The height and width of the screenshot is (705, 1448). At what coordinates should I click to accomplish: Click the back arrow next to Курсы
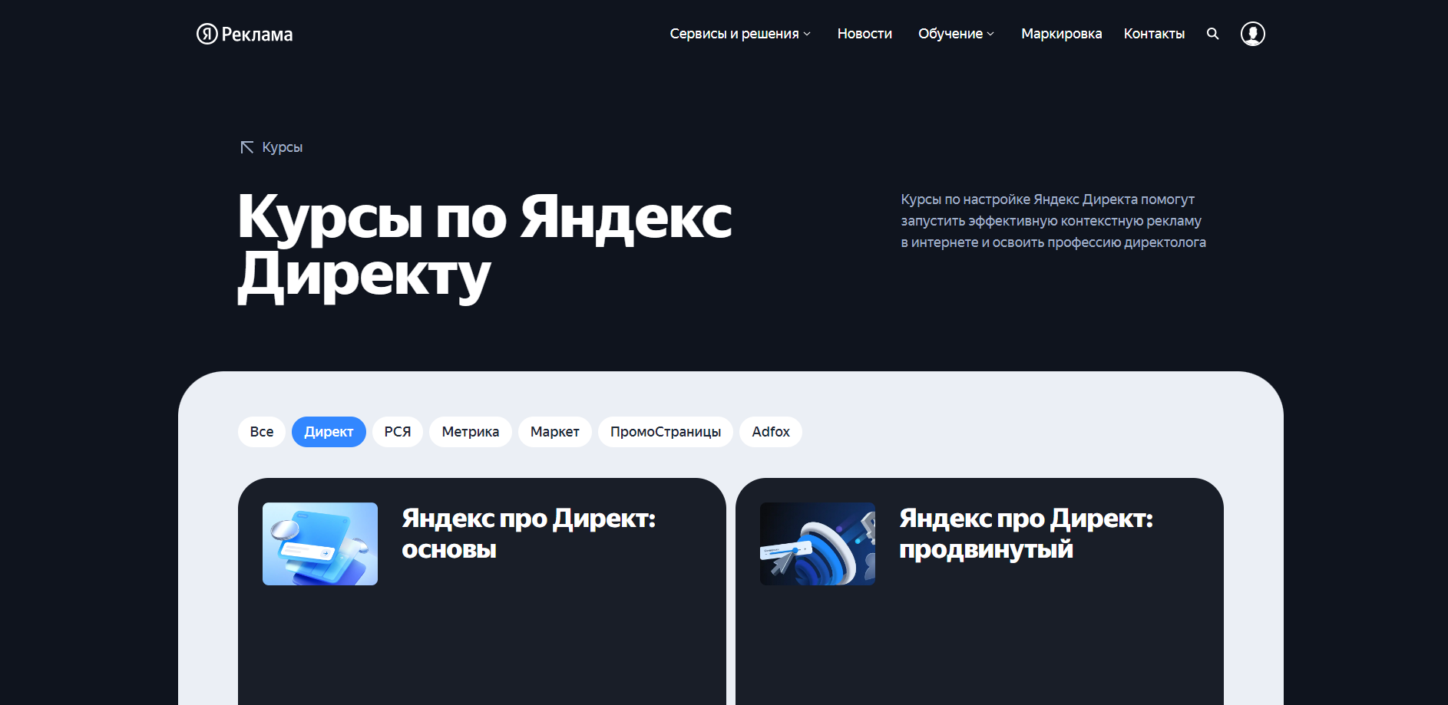click(247, 147)
